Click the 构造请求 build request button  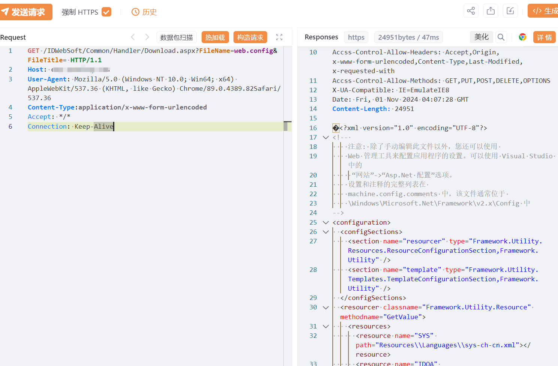(x=250, y=37)
